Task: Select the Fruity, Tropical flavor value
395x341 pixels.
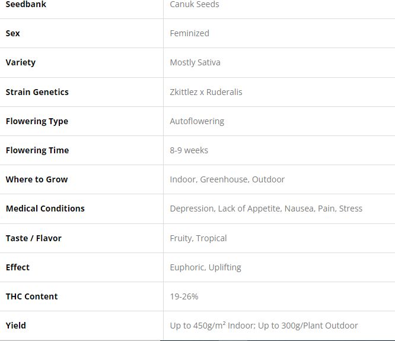Action: pos(198,238)
